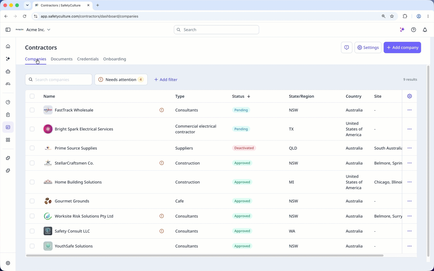Check the Gourmet Grounds checkbox

32,201
